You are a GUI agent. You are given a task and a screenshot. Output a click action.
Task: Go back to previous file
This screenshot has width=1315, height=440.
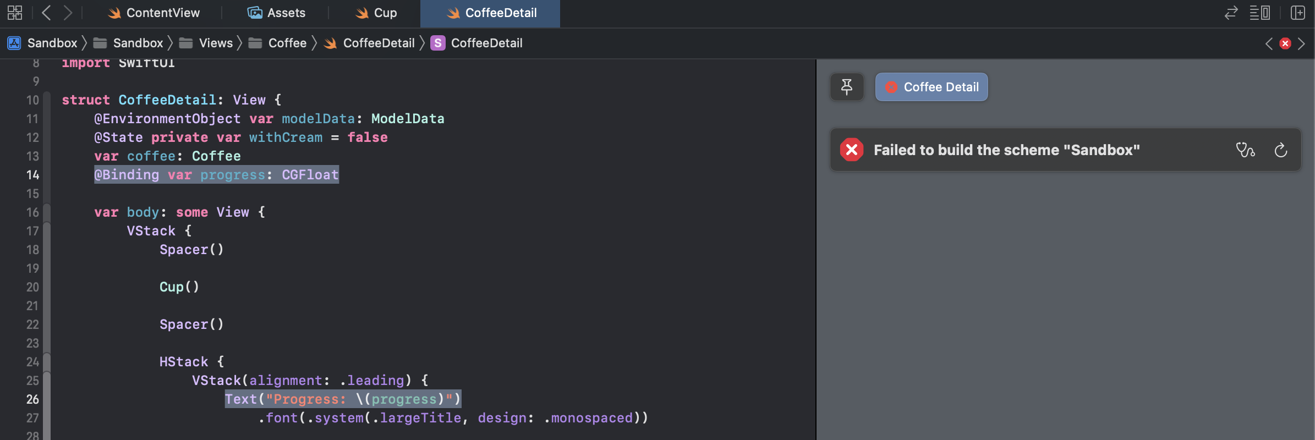coord(47,13)
